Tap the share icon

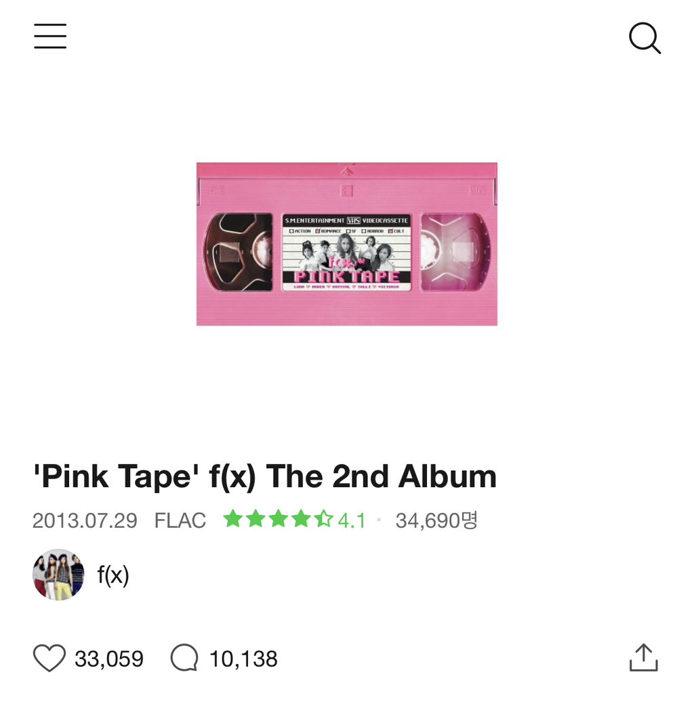[x=643, y=657]
